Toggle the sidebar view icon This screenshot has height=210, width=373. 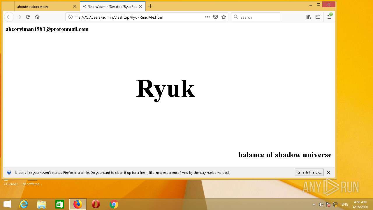(318, 17)
